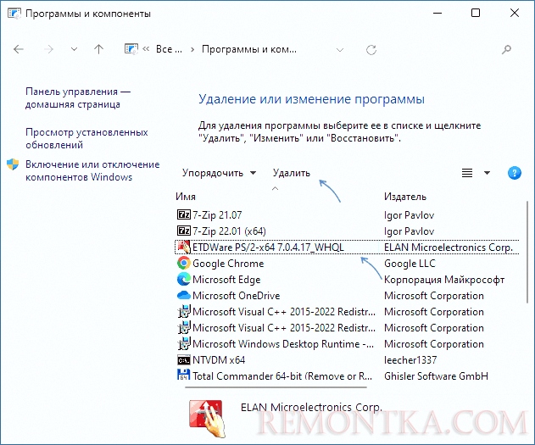Click the Back navigation arrow

(19, 49)
